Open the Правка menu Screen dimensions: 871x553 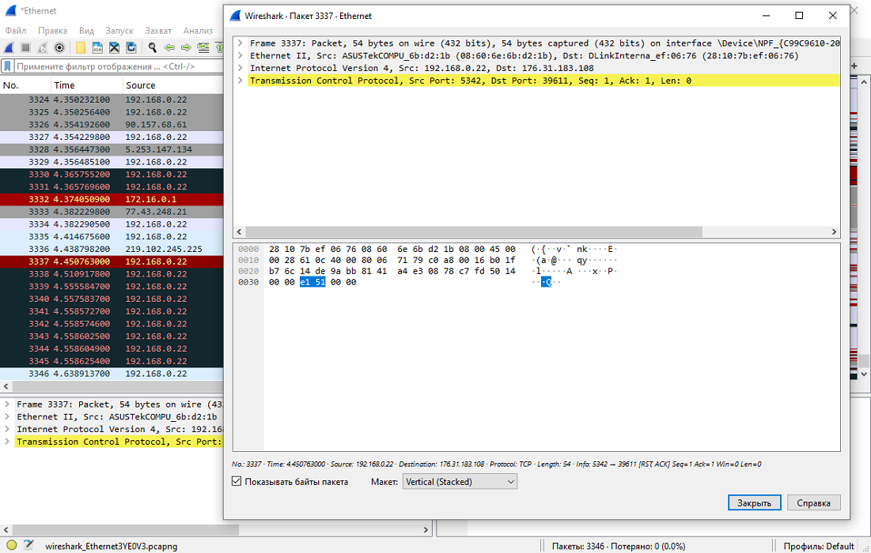point(53,31)
